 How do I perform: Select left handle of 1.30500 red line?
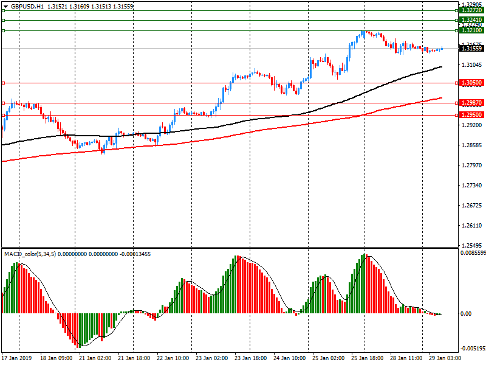click(x=3, y=83)
